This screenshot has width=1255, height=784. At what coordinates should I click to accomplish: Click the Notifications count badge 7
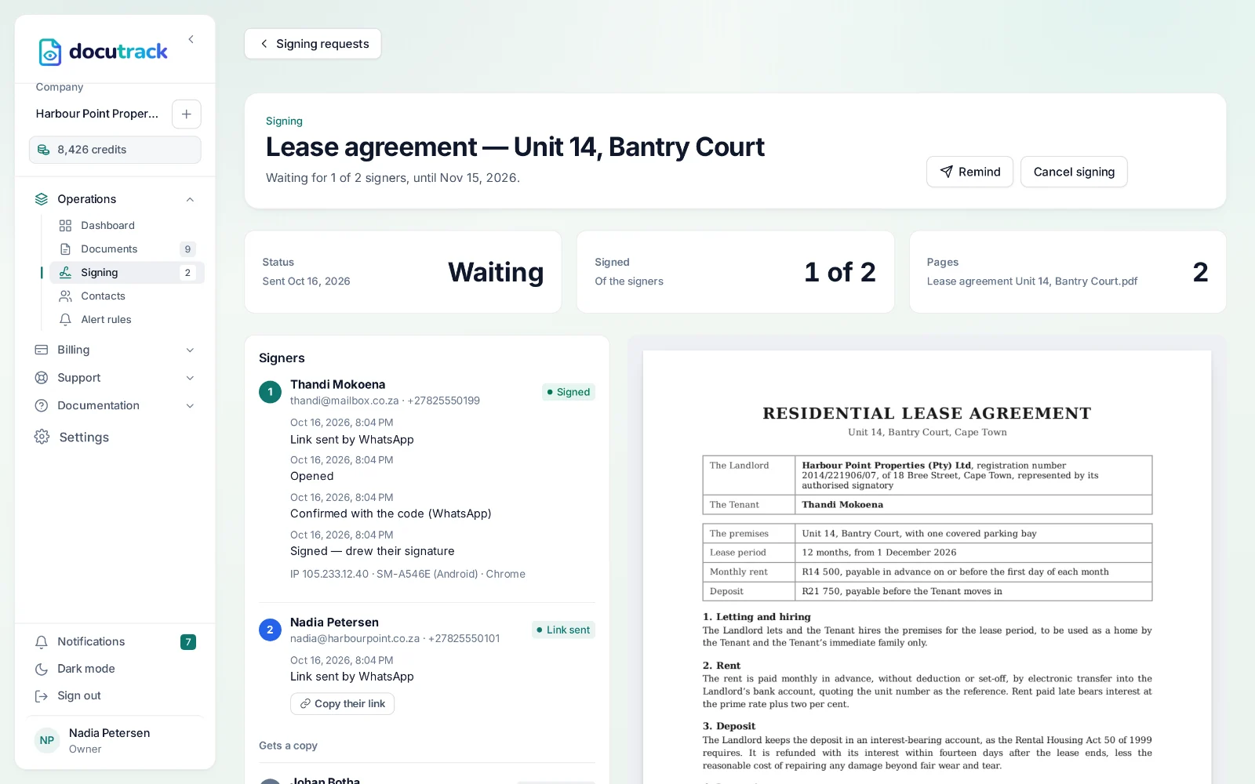(x=188, y=642)
